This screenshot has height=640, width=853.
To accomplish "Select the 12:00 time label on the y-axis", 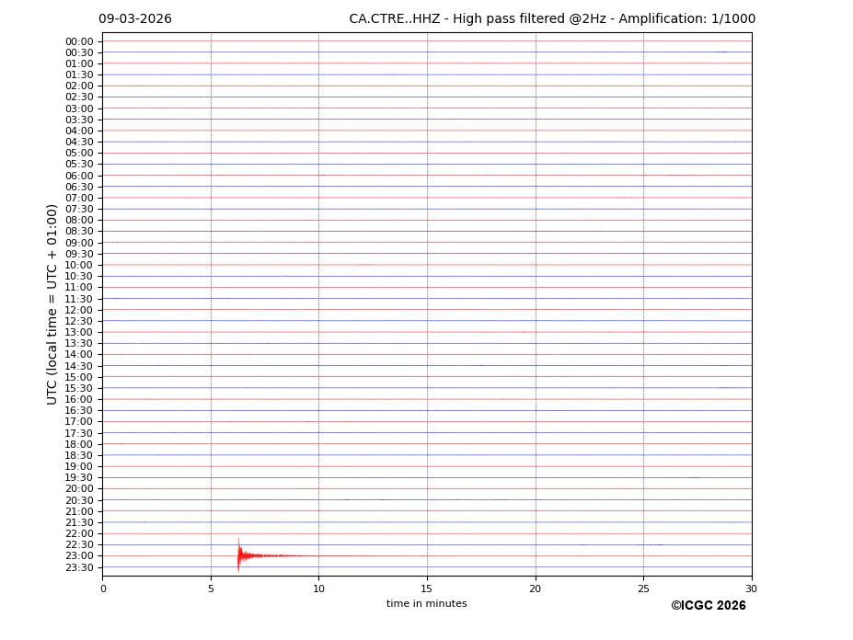I will [79, 310].
